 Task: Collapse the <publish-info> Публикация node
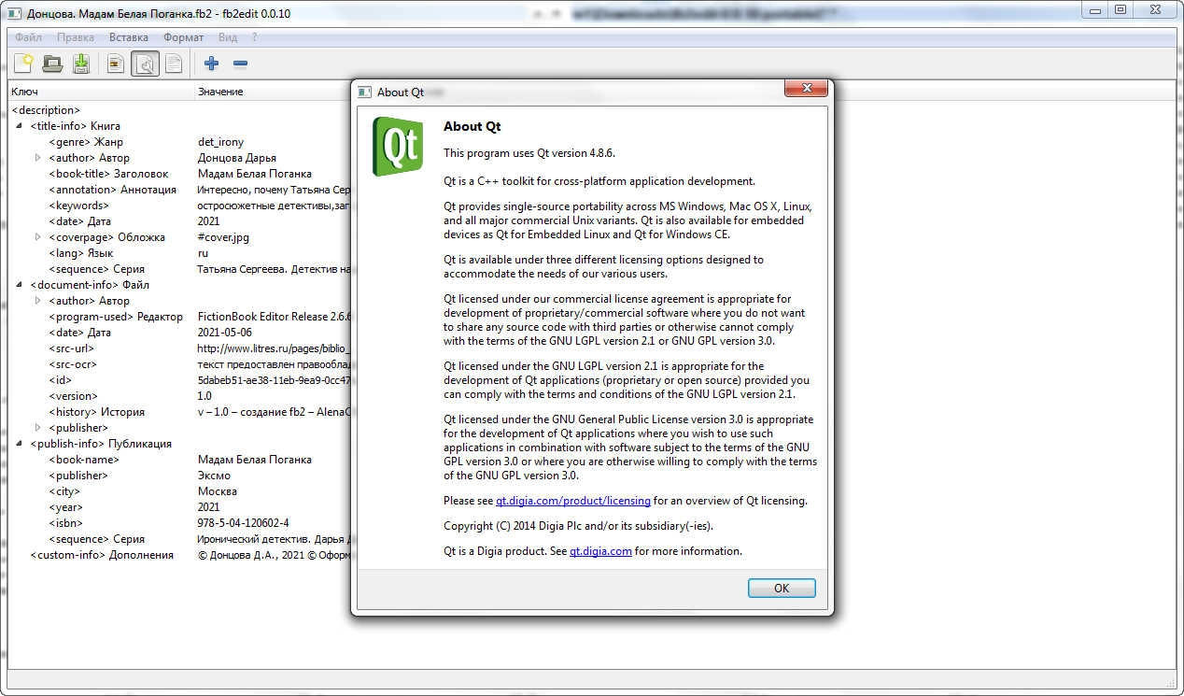coord(20,443)
